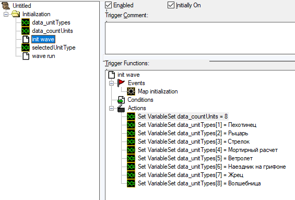Click icon of data_unitTypes[8] action

point(131,183)
